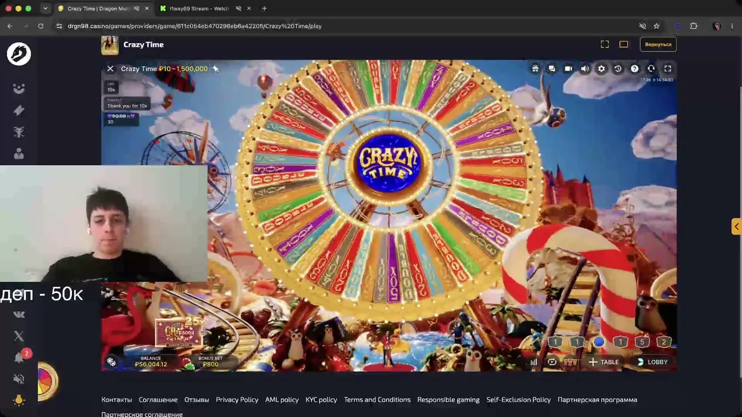The image size is (742, 417).
Task: Open the Партнерская программа link
Action: click(x=597, y=400)
